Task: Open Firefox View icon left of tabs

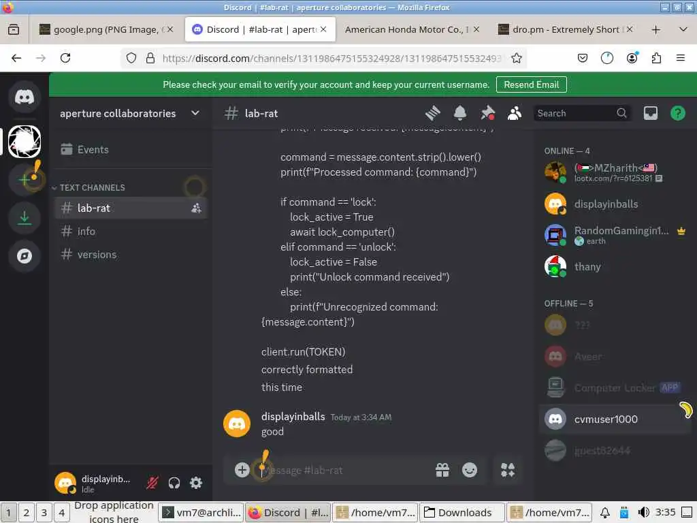Action: [14, 30]
